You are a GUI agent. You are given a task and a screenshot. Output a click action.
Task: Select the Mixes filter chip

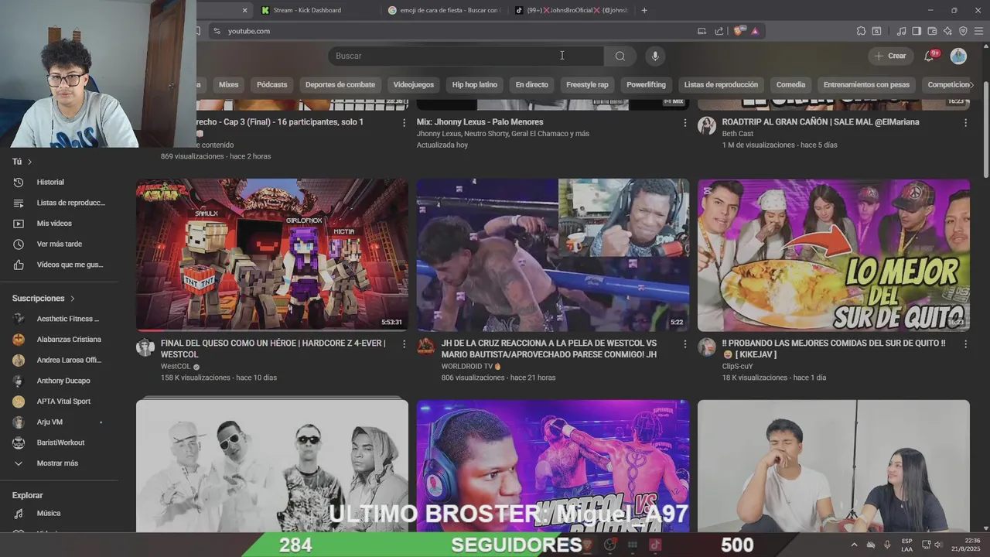229,84
